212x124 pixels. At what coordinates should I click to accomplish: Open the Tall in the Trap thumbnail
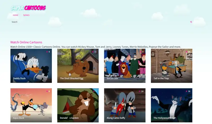171,66
